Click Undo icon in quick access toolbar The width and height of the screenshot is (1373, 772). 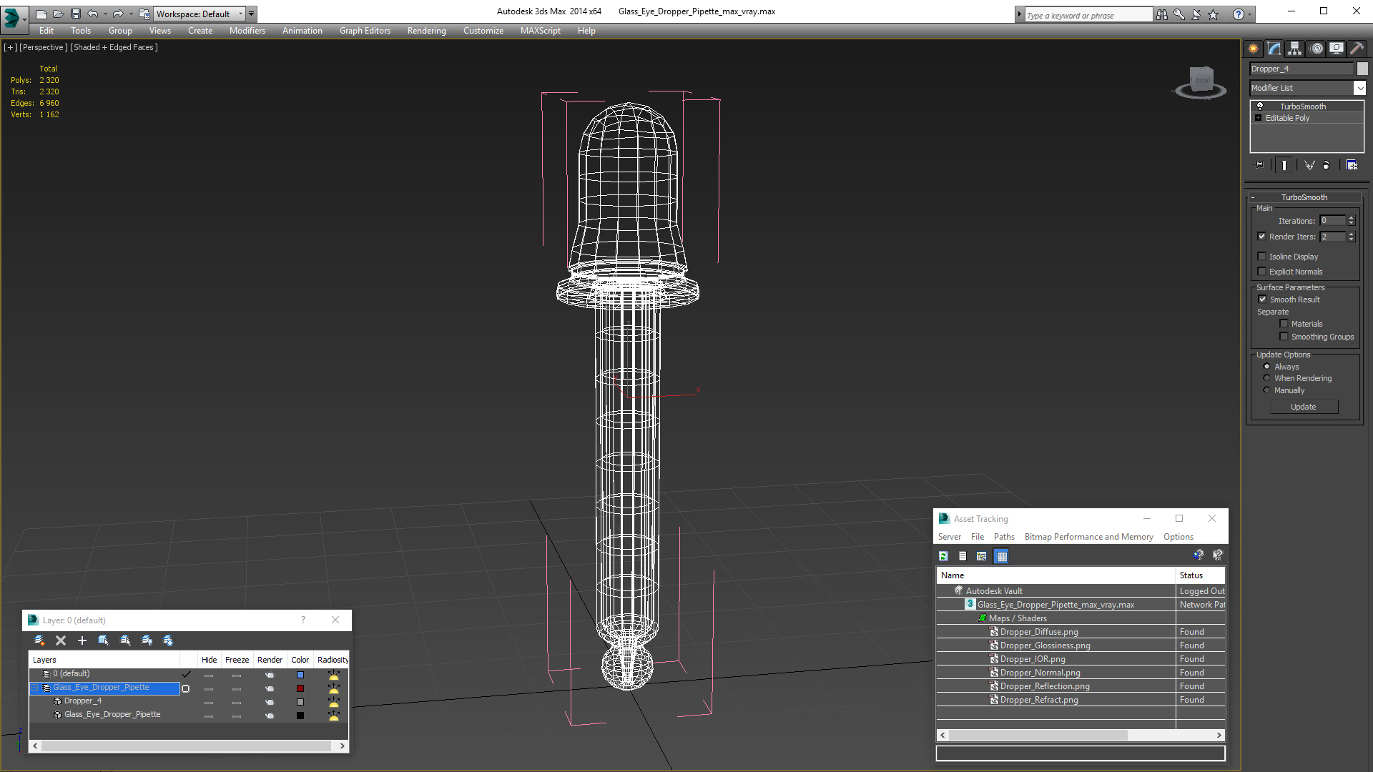click(x=92, y=14)
